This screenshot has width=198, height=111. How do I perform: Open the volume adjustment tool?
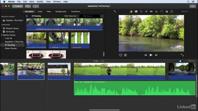tap(151, 11)
